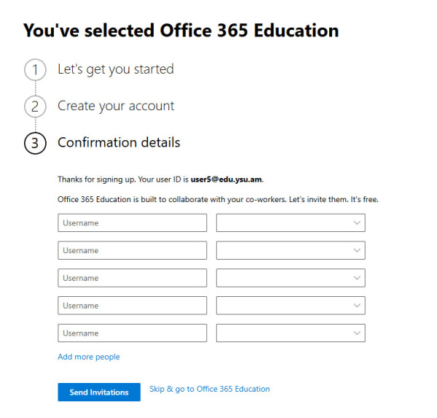Image resolution: width=437 pixels, height=418 pixels.
Task: Click the step 1 circle icon
Action: click(x=35, y=70)
